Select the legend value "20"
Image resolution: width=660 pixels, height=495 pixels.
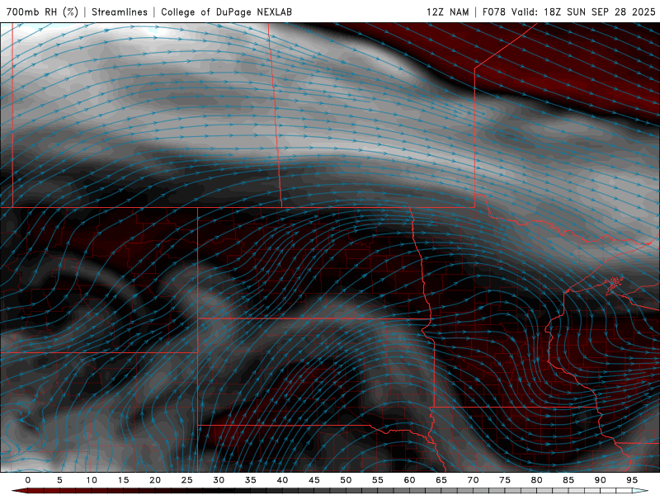pyautogui.click(x=155, y=480)
